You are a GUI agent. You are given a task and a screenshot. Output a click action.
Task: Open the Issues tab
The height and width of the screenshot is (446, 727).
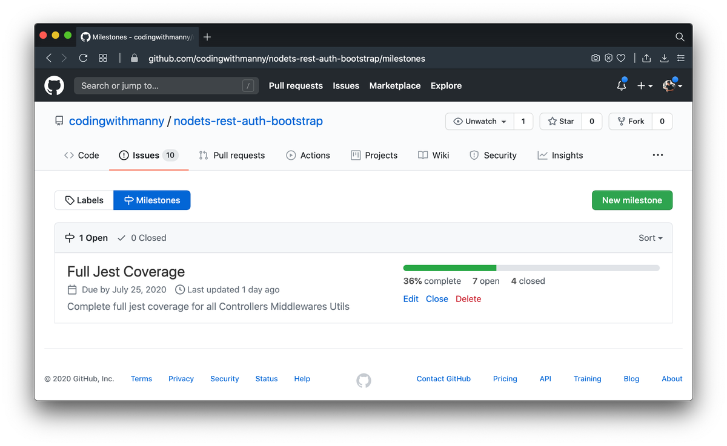point(148,155)
